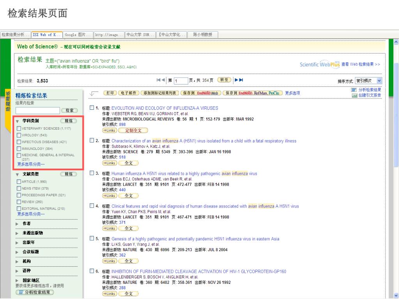Switch to the ISI Web of K... tab
399x299 pixels.
[x=47, y=35]
